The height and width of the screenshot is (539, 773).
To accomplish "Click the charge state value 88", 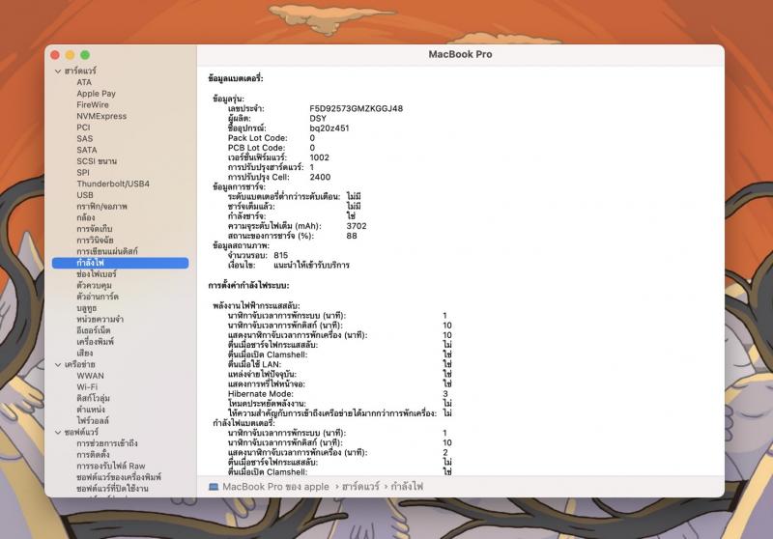I will tap(352, 236).
